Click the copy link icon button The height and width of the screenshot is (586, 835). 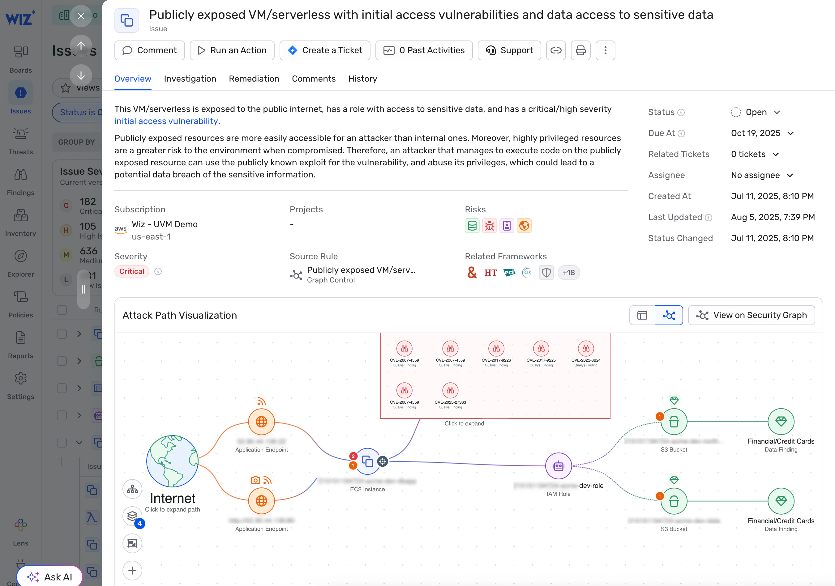556,50
